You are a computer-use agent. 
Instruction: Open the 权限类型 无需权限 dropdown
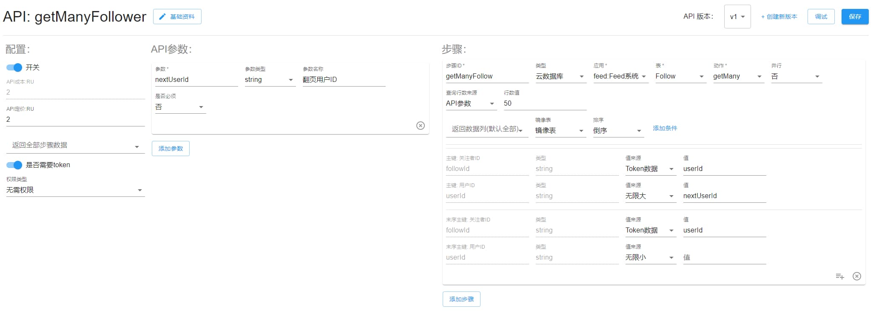[75, 190]
